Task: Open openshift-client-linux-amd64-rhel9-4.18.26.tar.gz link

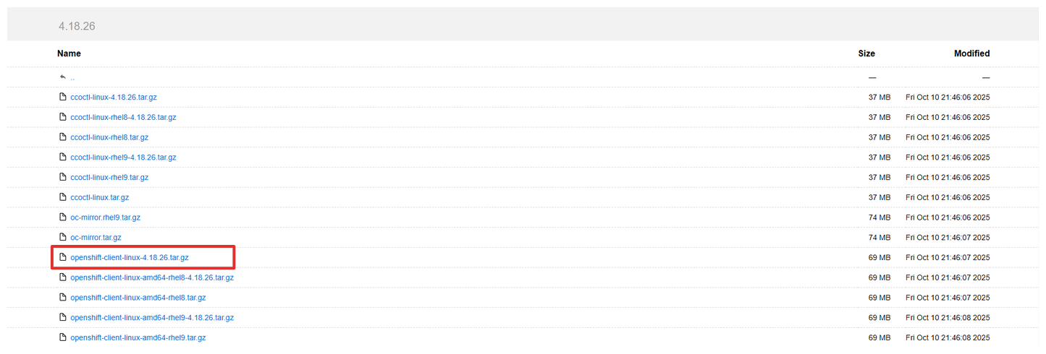Action: pyautogui.click(x=152, y=317)
